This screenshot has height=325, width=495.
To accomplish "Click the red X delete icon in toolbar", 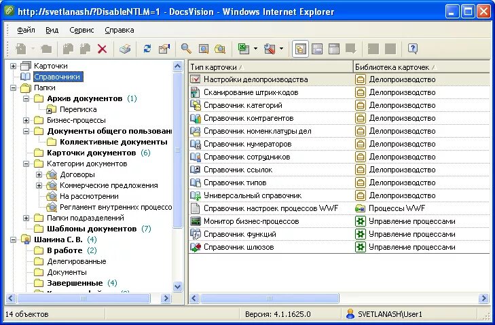I will [102, 49].
